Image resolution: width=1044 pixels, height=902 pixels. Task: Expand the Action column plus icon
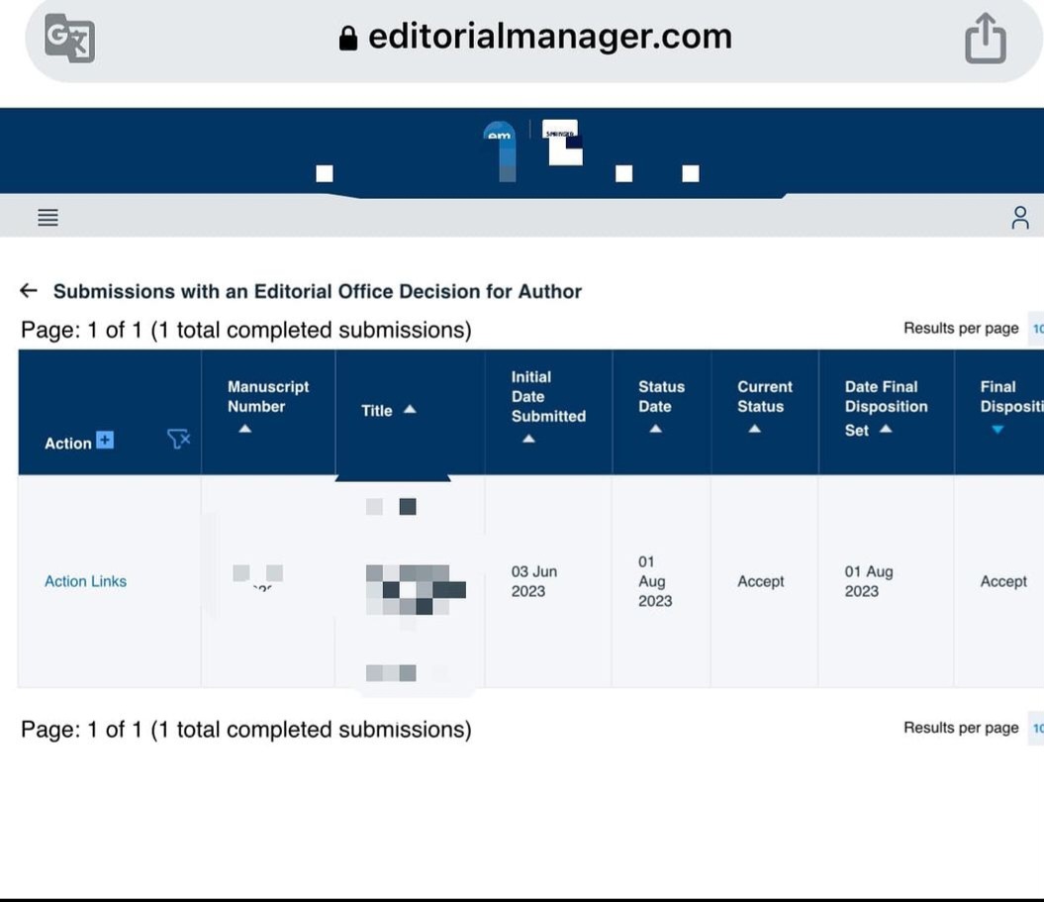[105, 441]
